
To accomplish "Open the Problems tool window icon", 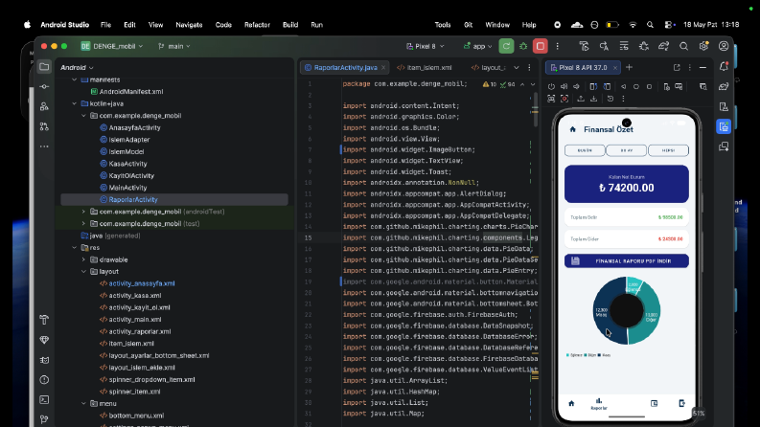I will (x=44, y=379).
